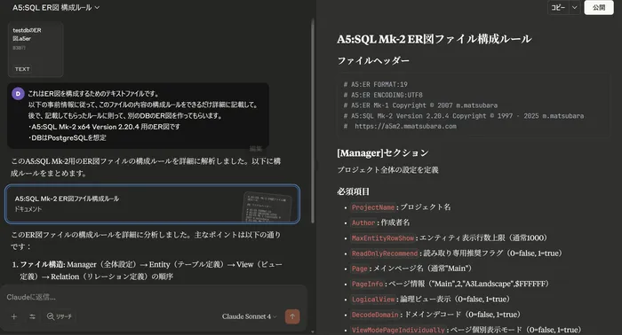
Task: Click the user avatar D icon
Action: coord(18,94)
